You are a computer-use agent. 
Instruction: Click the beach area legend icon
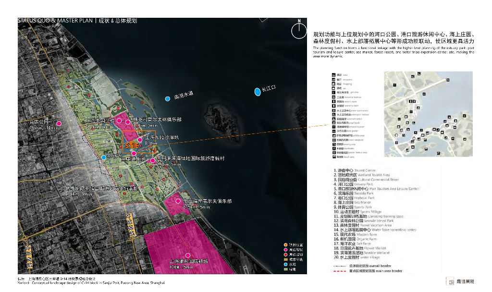coord(333,157)
